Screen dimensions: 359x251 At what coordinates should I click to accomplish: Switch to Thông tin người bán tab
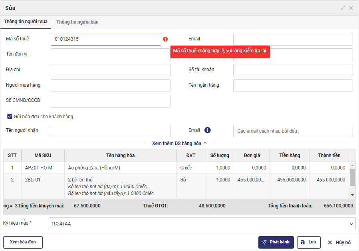coord(77,22)
